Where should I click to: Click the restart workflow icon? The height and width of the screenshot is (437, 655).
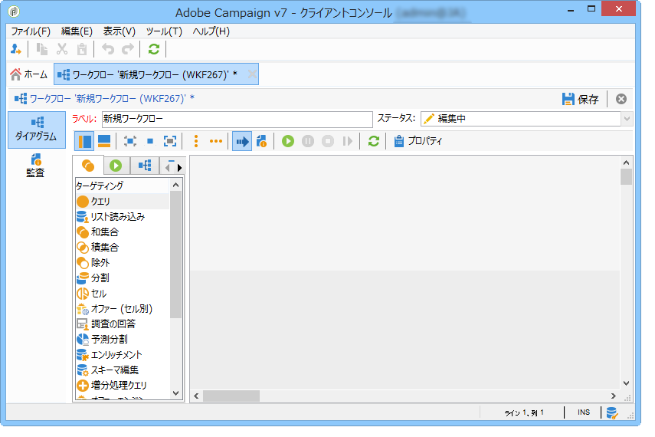point(348,141)
